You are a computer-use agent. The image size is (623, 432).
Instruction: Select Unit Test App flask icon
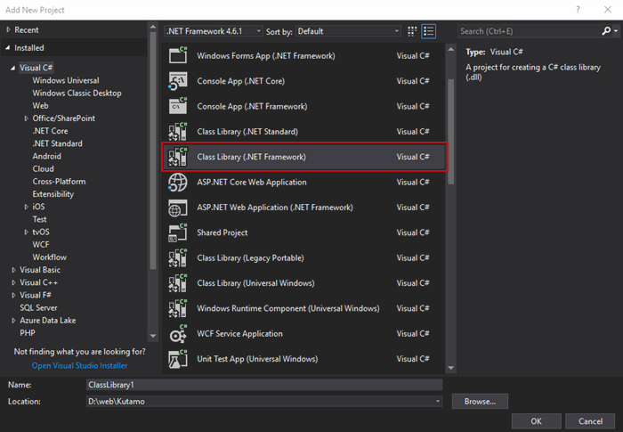click(178, 359)
